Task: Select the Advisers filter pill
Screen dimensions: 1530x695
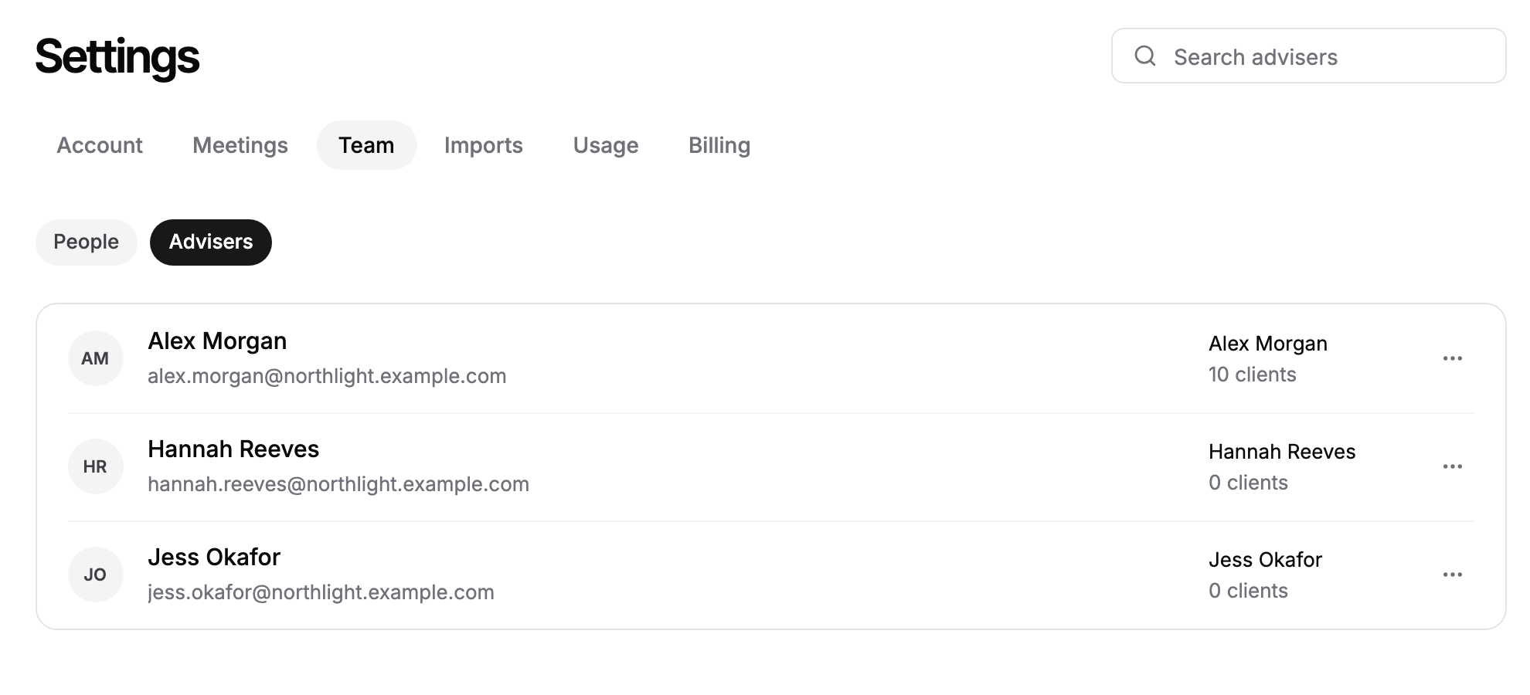Action: [211, 242]
